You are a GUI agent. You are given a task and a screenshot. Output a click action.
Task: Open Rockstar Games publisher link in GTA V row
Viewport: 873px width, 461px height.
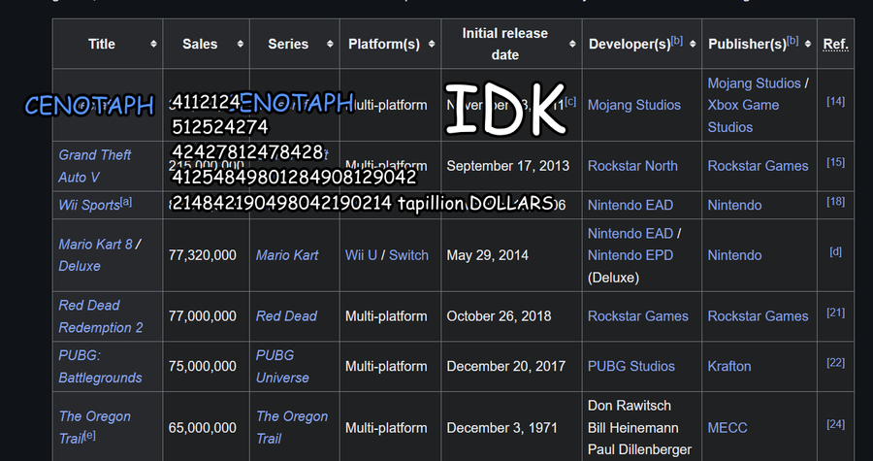[x=758, y=166]
